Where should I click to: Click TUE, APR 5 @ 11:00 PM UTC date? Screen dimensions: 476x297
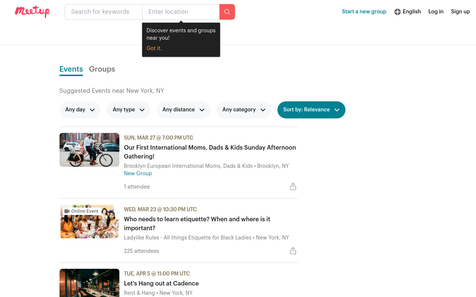157,274
